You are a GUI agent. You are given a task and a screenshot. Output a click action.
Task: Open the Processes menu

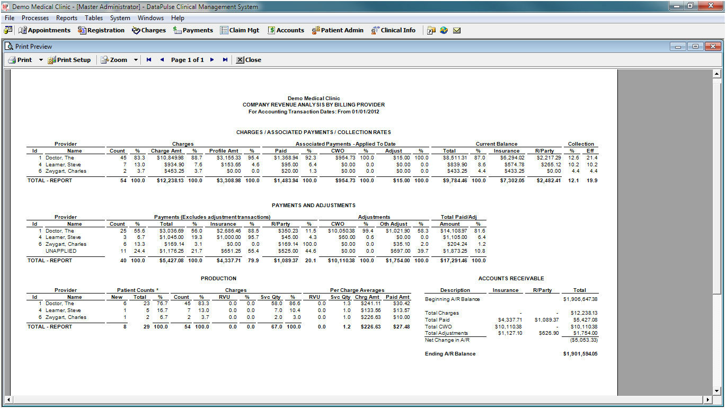(35, 18)
